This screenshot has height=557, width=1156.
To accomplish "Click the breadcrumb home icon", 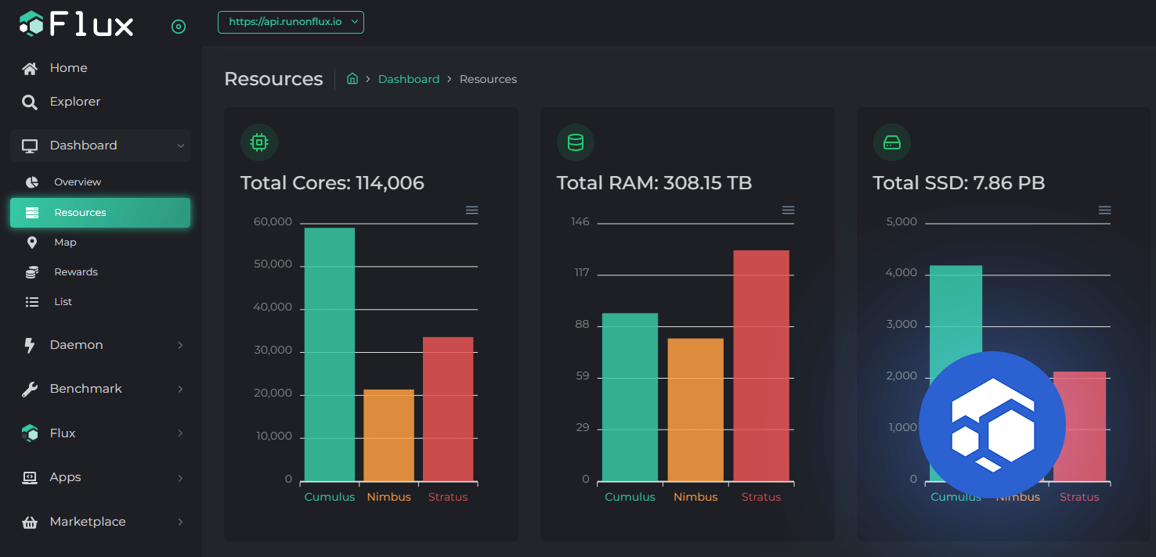I will 352,79.
